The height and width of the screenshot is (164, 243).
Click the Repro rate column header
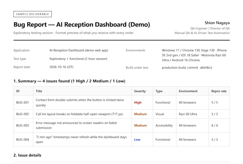[219, 91]
